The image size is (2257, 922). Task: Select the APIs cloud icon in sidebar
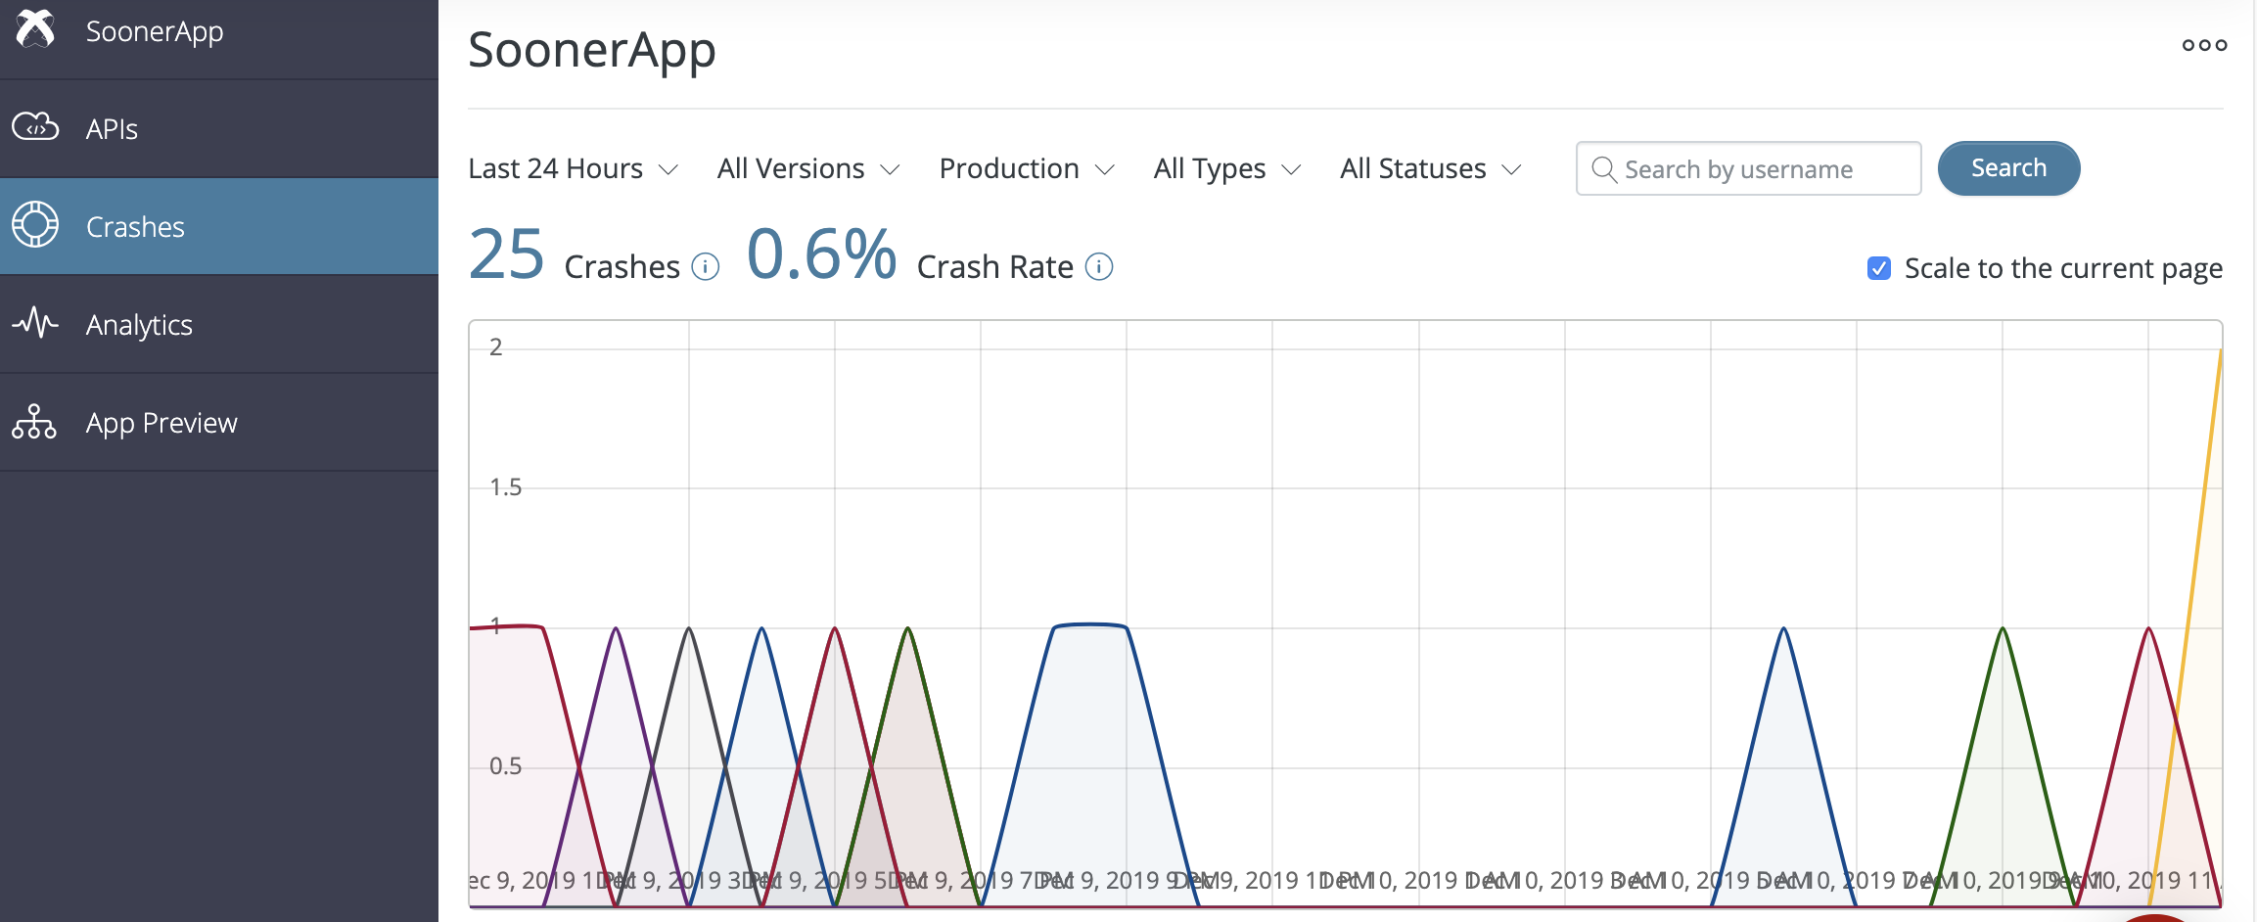pos(35,127)
